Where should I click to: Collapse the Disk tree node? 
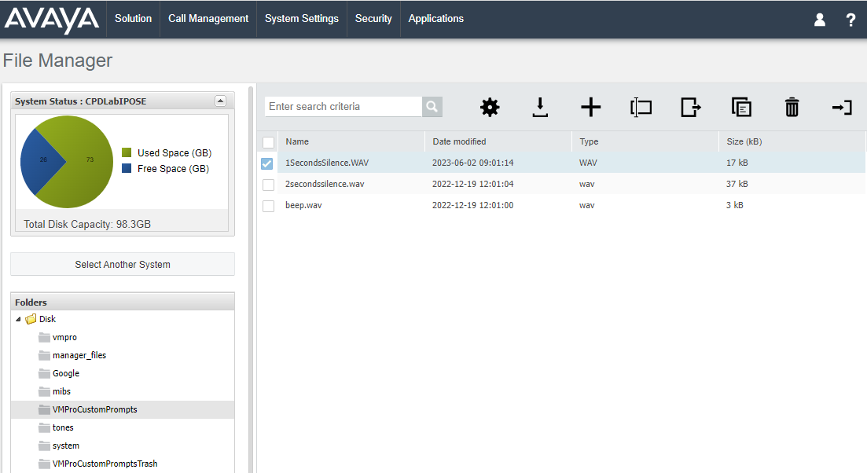[18, 319]
